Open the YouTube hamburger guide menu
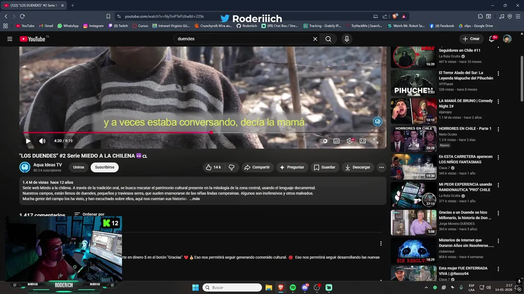This screenshot has height=294, width=524. tap(10, 39)
